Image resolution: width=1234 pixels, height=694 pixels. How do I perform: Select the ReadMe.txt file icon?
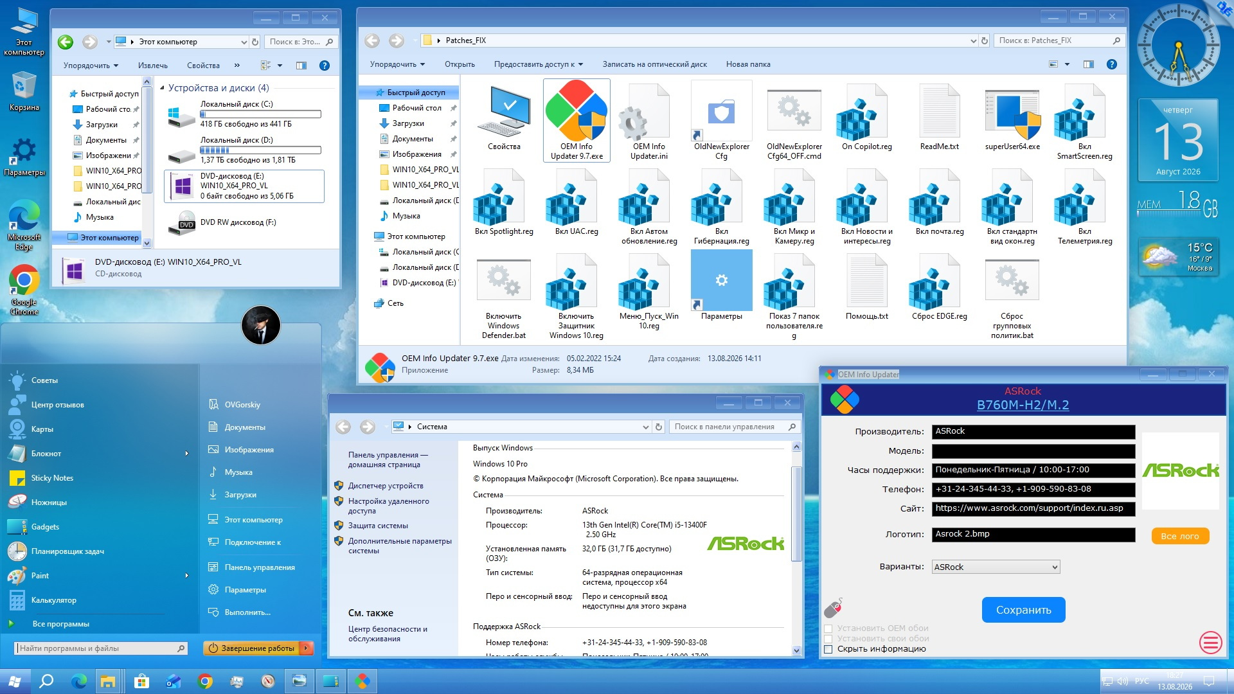[x=940, y=111]
